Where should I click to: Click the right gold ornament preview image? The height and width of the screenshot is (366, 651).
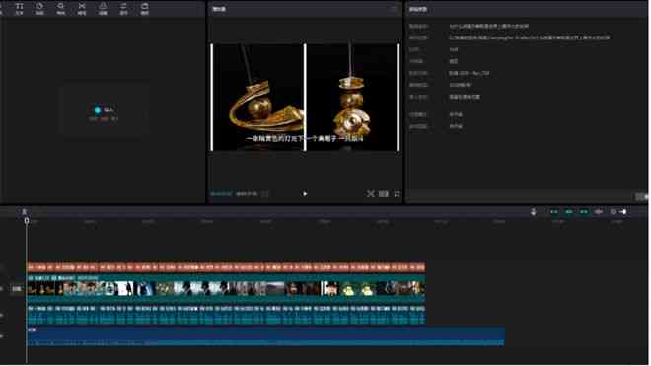[352, 97]
